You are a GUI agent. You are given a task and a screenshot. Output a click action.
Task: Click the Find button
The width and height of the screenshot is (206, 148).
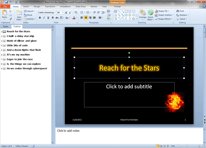[x=180, y=11]
